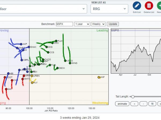Screen dimensions: 161x120
Task: Click the animate button
Action: click(x=122, y=104)
